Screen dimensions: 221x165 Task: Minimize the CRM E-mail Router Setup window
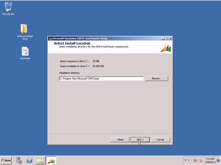coord(163,38)
